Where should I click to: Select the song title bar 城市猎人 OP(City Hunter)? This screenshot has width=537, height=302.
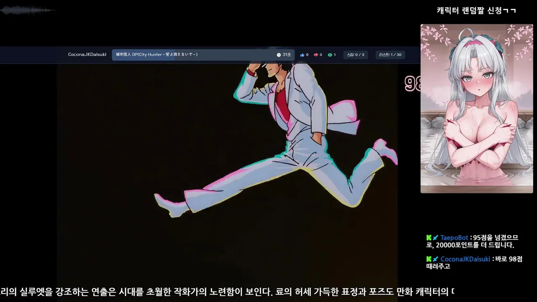pyautogui.click(x=203, y=55)
